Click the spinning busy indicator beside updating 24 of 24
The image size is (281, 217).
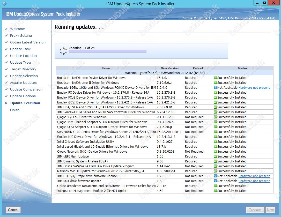[63, 51]
